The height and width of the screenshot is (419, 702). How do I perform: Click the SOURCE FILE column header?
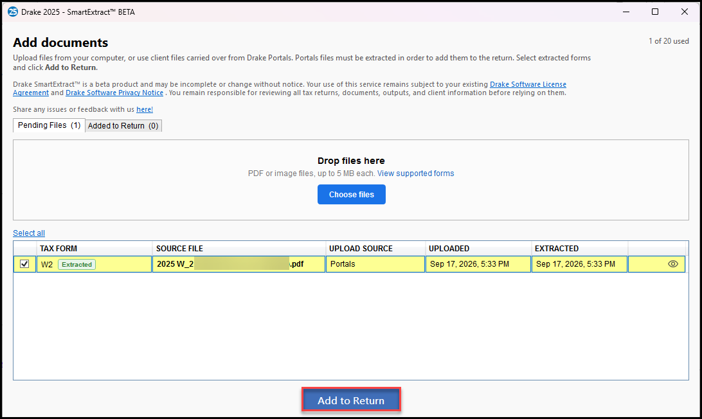239,249
